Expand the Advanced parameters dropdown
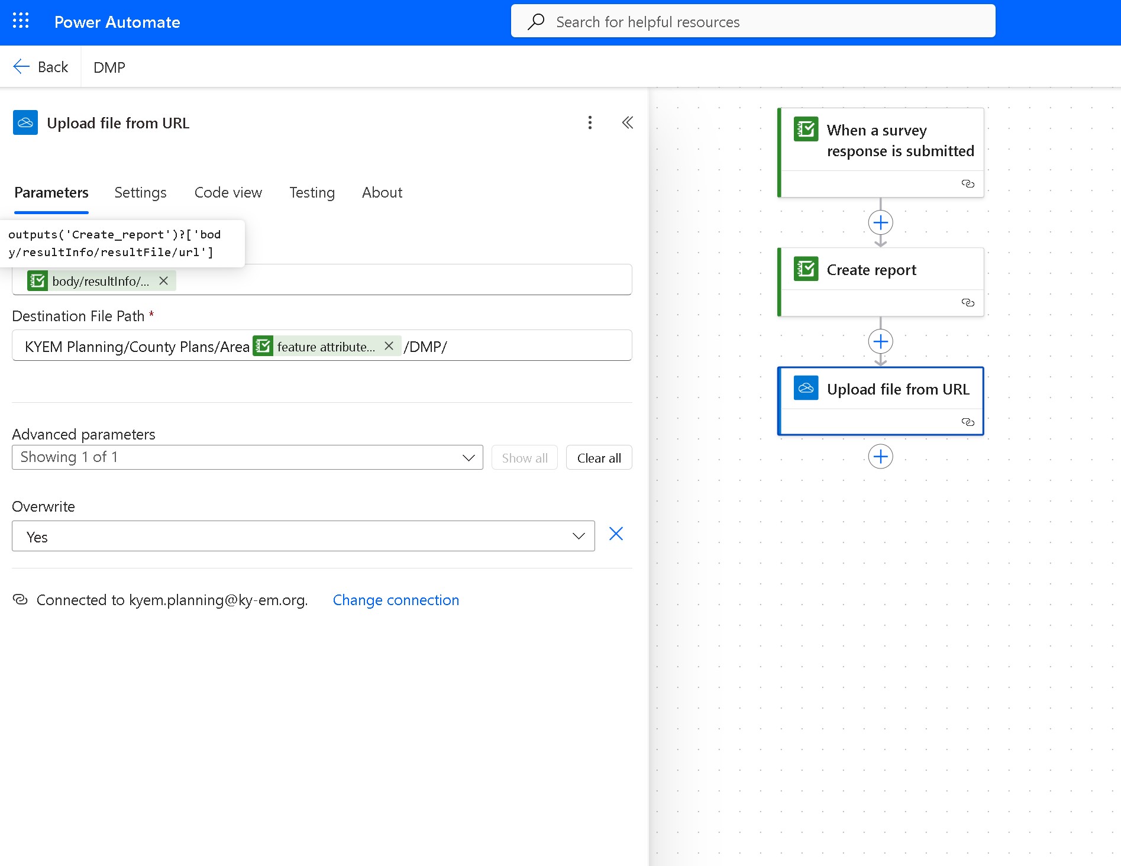Screen dimensions: 1121x866 [247, 457]
